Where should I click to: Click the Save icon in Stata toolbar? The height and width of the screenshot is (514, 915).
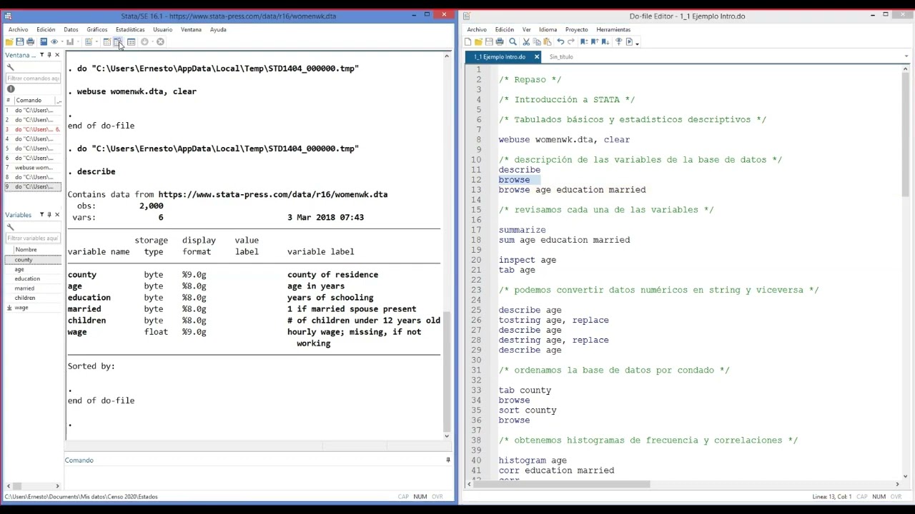point(20,41)
